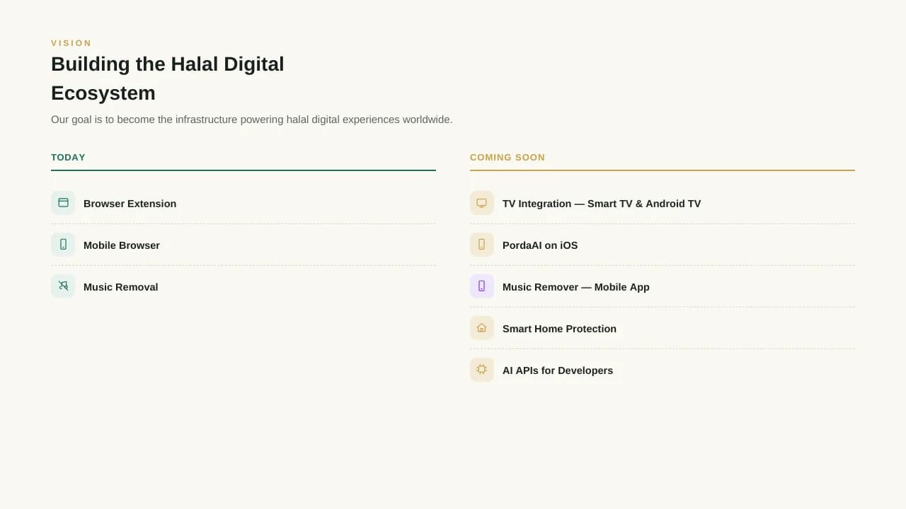Click the purple Music Remover mobile icon
Image resolution: width=906 pixels, height=509 pixels.
[x=482, y=286]
